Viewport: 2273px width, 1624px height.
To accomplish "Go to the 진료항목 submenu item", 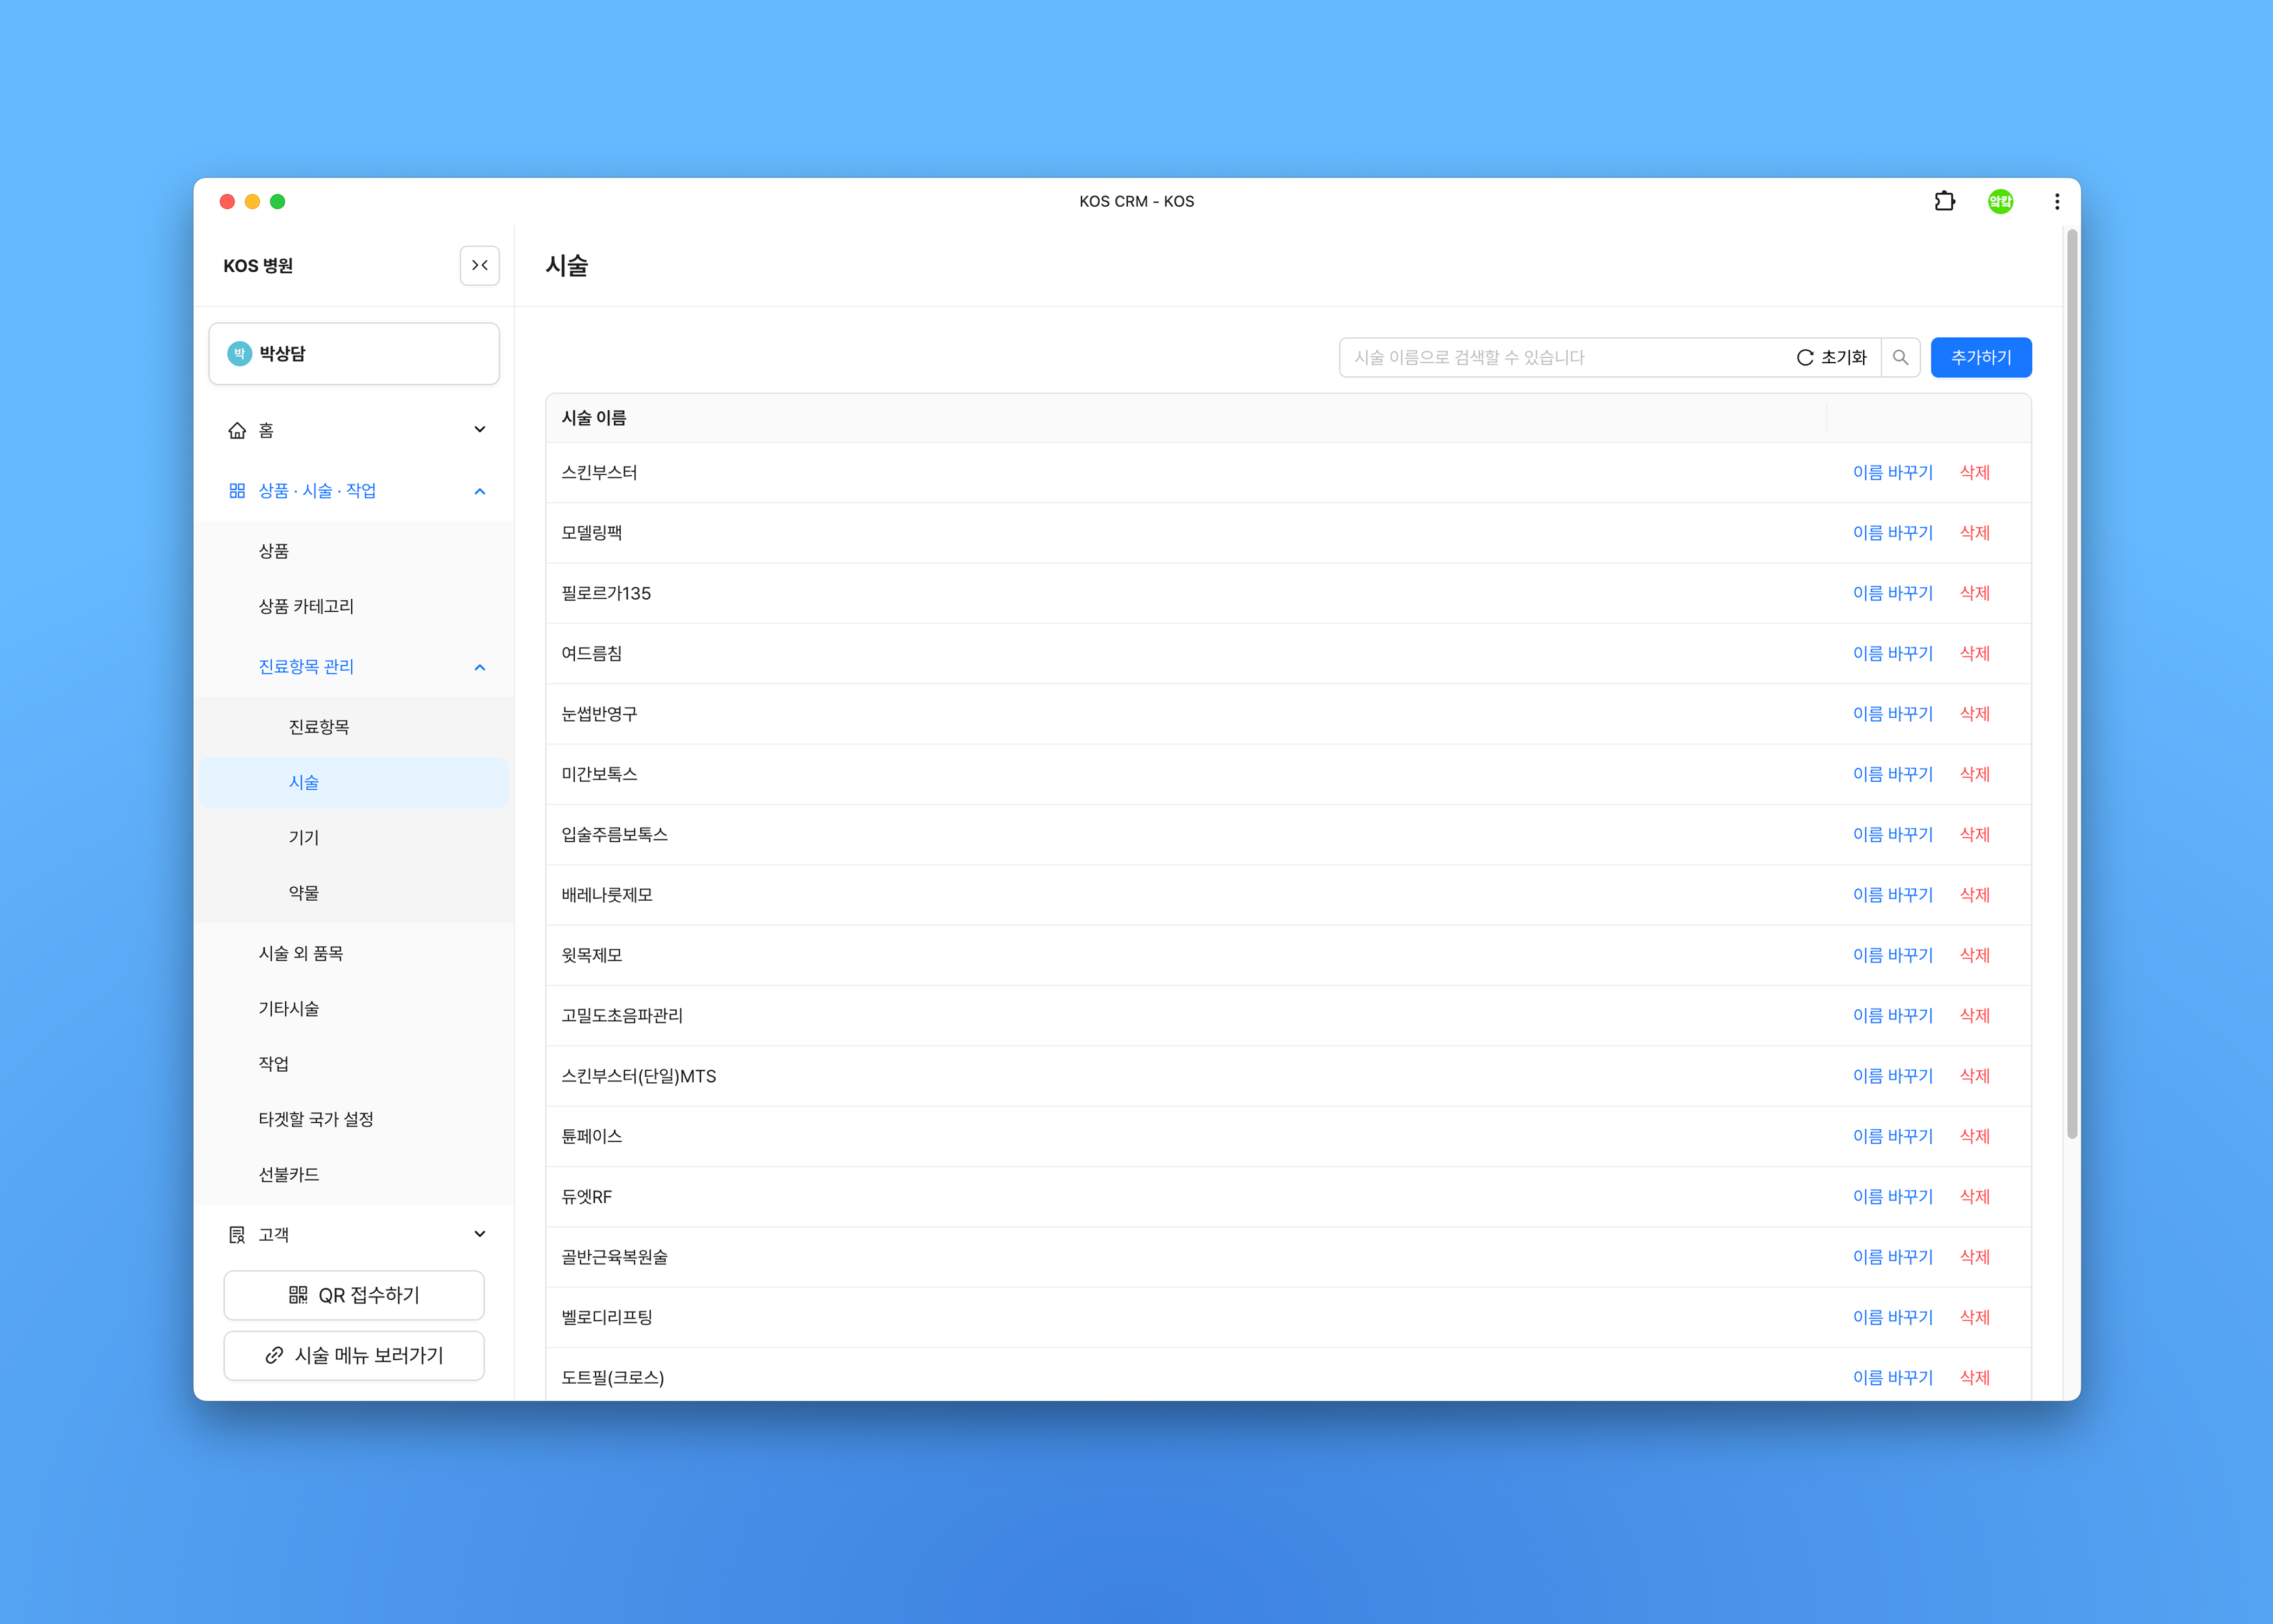I will pos(354,727).
